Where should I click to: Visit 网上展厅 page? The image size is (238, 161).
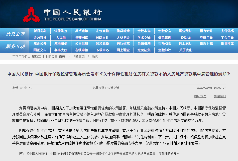185,43
